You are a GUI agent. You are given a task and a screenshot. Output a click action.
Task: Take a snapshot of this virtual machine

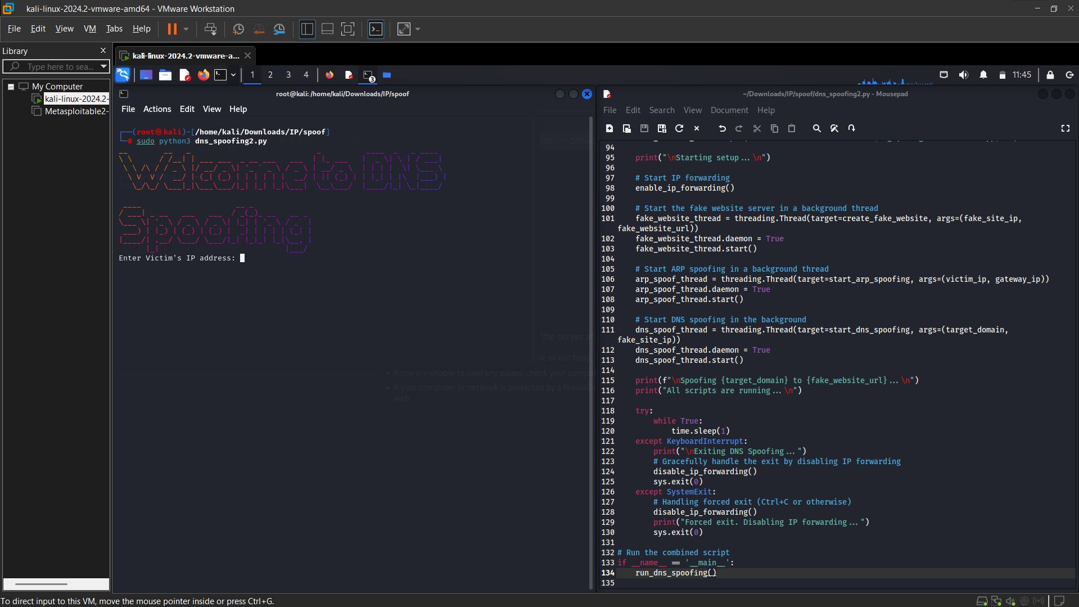coord(238,29)
